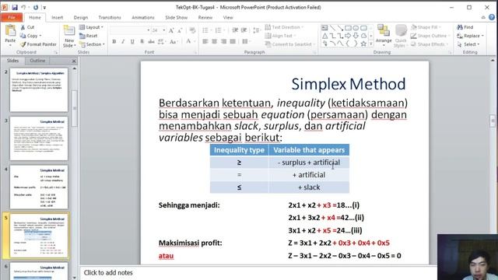Viewport: 498px width, 280px height.
Task: Click the Arrange objects icon
Action: coord(384,31)
